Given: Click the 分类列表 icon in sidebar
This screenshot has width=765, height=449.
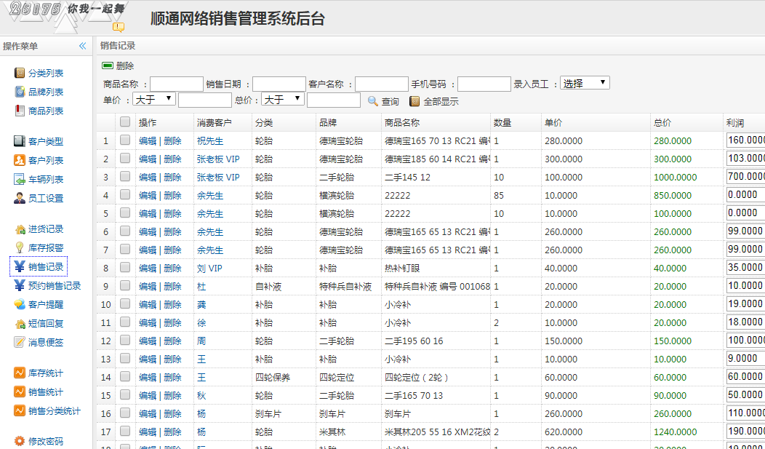Looking at the screenshot, I should [x=20, y=73].
